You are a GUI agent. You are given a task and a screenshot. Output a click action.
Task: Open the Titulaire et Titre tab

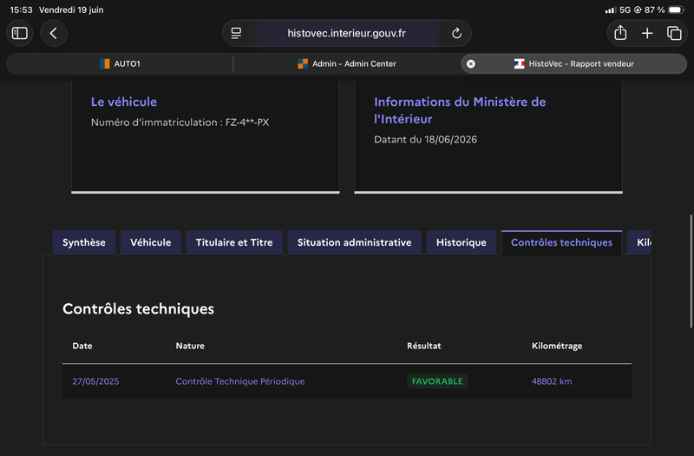(x=234, y=242)
